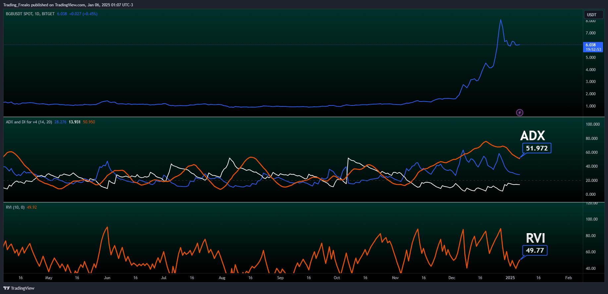608x294 pixels.
Task: Click the 6.038 current price label
Action: coord(593,47)
